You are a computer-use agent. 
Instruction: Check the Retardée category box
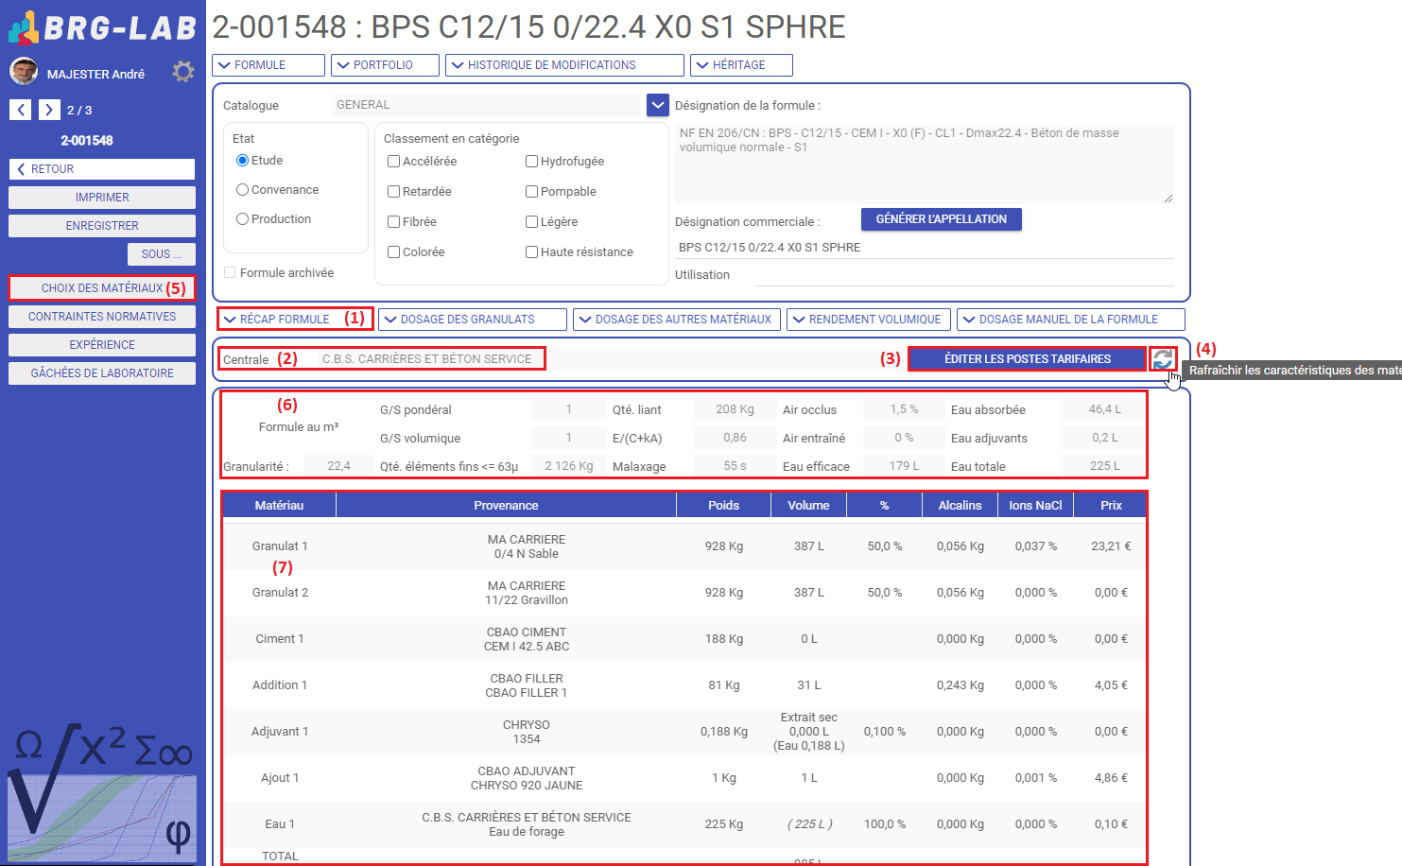pyautogui.click(x=394, y=192)
